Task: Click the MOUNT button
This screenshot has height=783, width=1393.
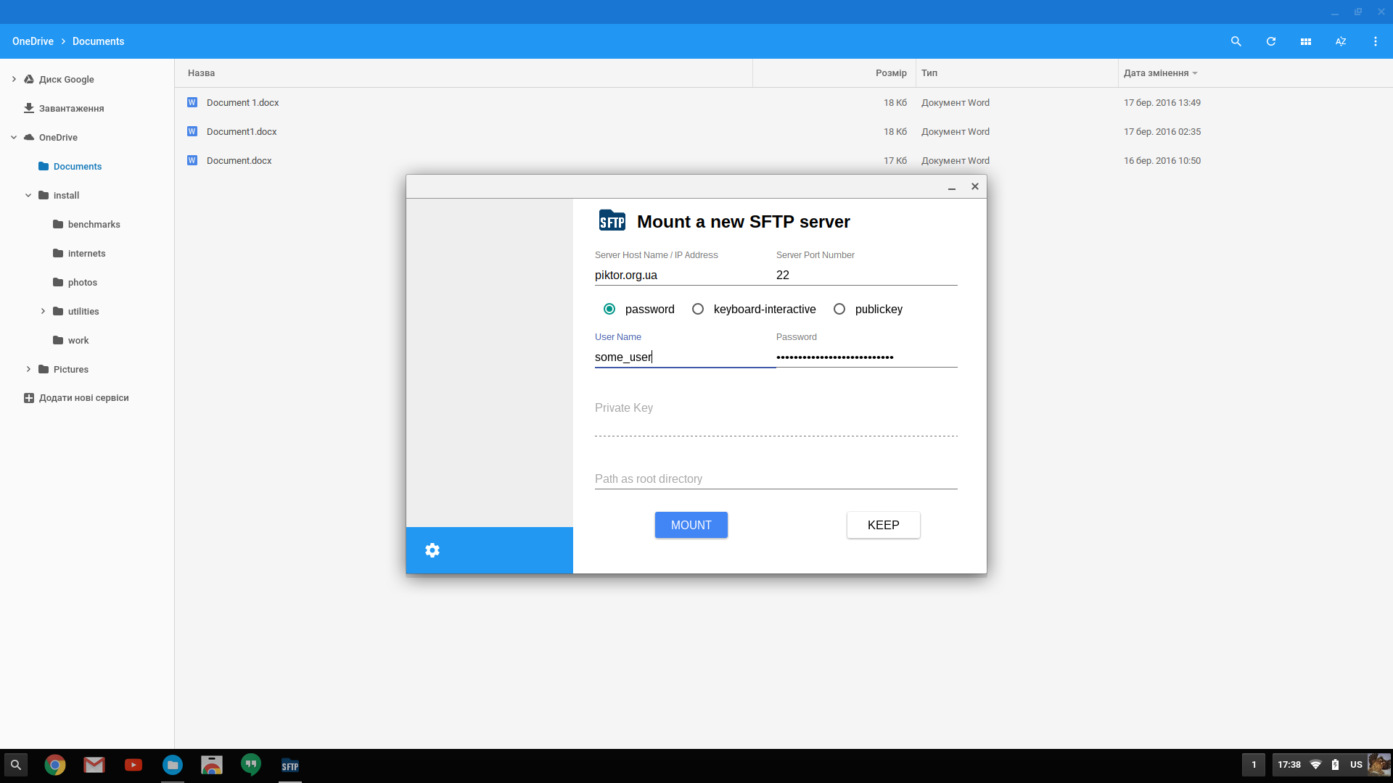Action: pyautogui.click(x=691, y=525)
